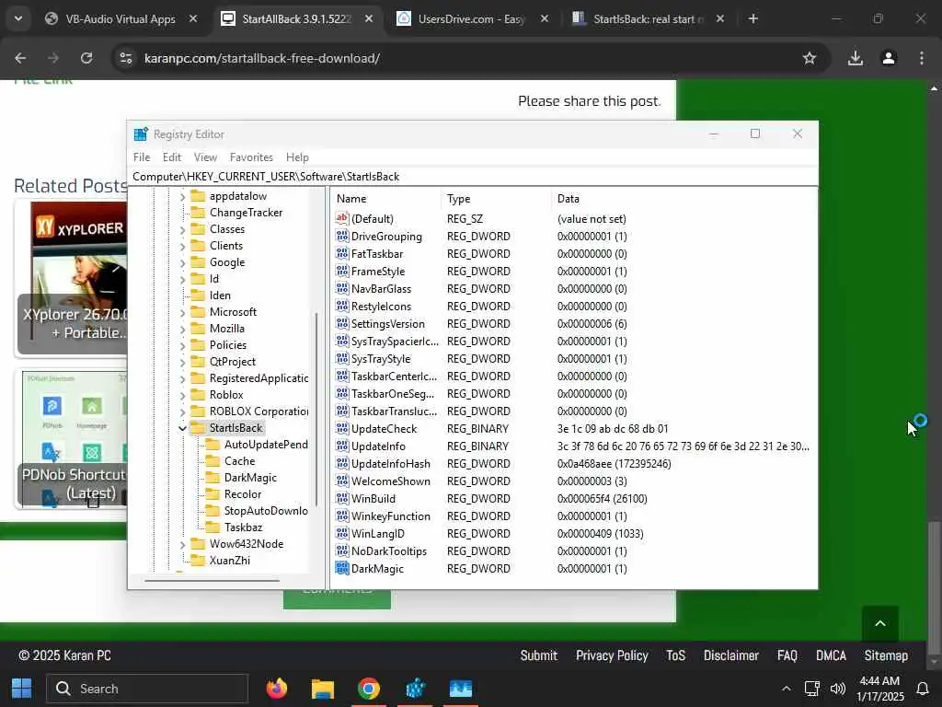Click the volume speaker icon in tray
942x707 pixels.
(837, 689)
